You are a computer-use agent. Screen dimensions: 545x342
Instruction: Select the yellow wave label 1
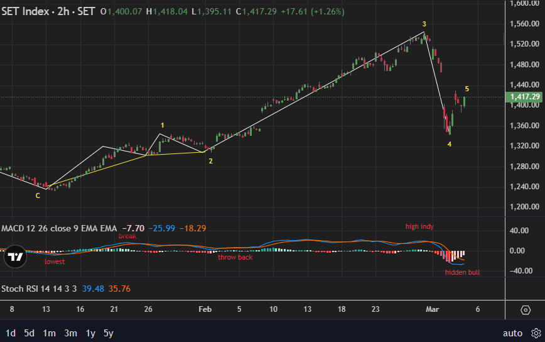click(x=163, y=125)
